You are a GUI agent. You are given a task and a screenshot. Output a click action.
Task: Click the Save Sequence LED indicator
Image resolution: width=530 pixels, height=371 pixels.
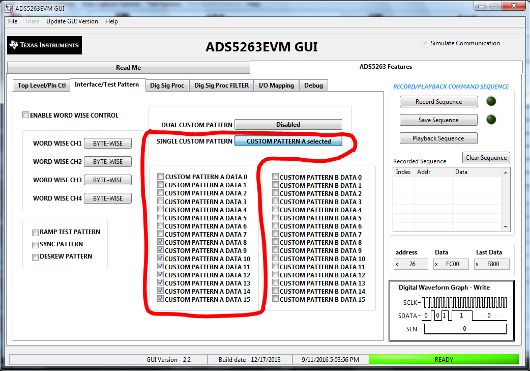(x=491, y=120)
